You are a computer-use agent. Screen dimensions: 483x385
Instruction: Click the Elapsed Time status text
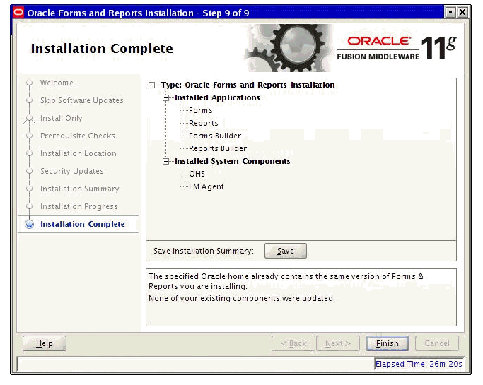click(419, 364)
